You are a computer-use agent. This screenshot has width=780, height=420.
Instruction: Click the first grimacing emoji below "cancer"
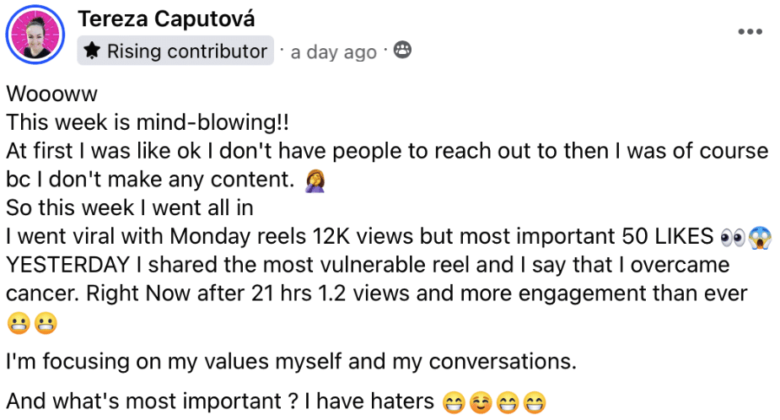tap(17, 323)
